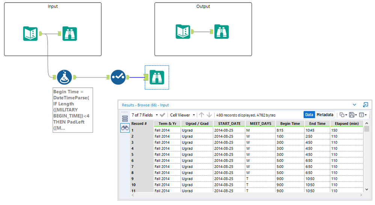Image resolution: width=375 pixels, height=205 pixels.
Task: Click output anchor of the Select tool
Action: (128, 77)
